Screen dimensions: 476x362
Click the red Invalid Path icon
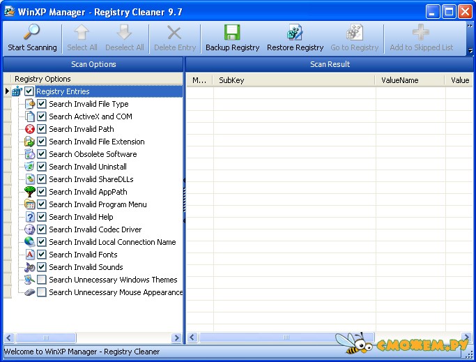click(30, 129)
